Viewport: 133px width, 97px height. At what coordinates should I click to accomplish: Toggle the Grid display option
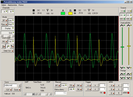[x=7, y=33]
